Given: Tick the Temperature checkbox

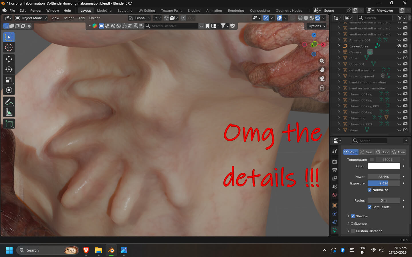Looking at the screenshot, I should [x=372, y=160].
